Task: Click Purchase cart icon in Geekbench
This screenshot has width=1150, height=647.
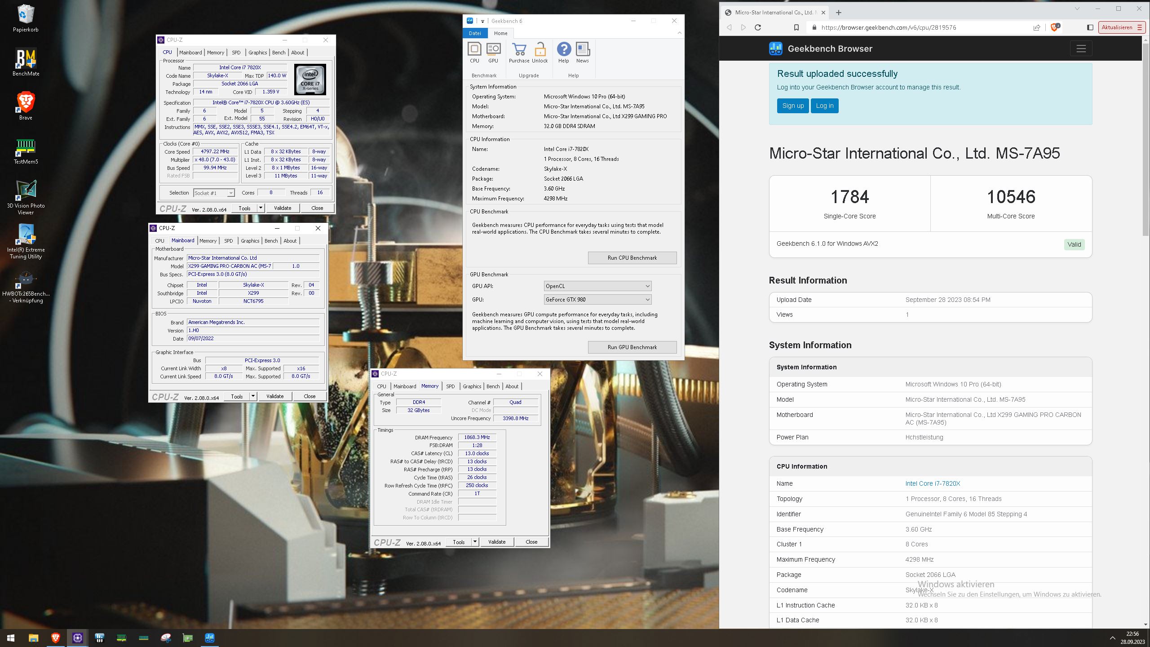Action: coord(519,53)
